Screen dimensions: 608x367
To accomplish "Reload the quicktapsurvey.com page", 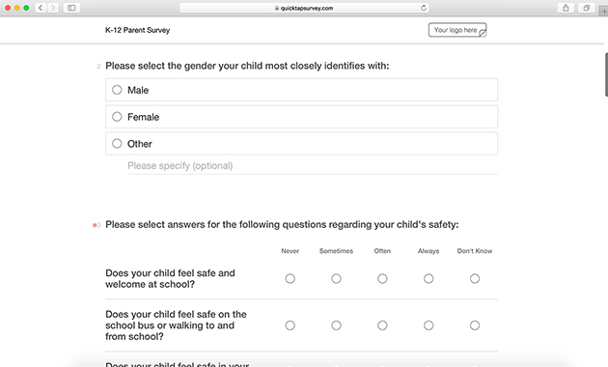I will click(423, 8).
